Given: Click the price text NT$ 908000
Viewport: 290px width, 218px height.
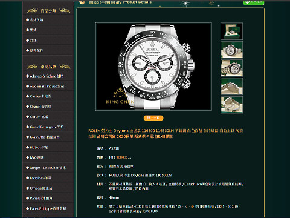Looking at the screenshot, I should [x=120, y=157].
